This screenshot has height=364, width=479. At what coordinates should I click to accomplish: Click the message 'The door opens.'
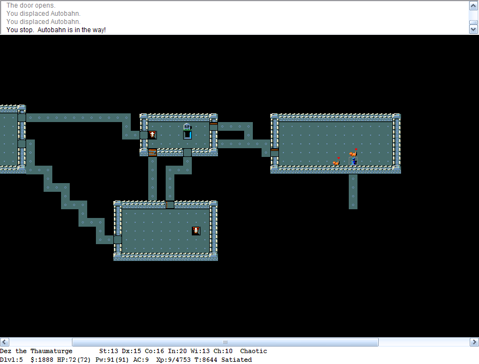31,5
